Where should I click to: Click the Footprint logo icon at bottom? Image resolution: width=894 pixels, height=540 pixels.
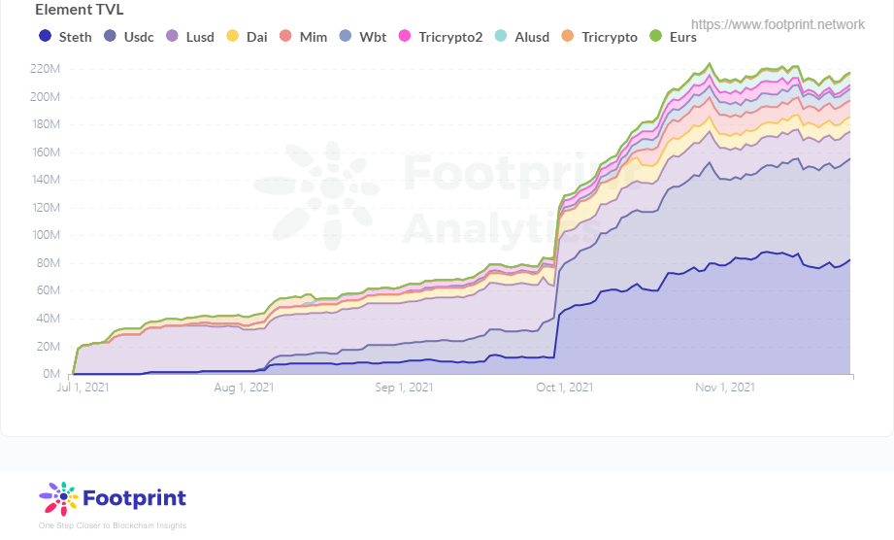click(58, 498)
